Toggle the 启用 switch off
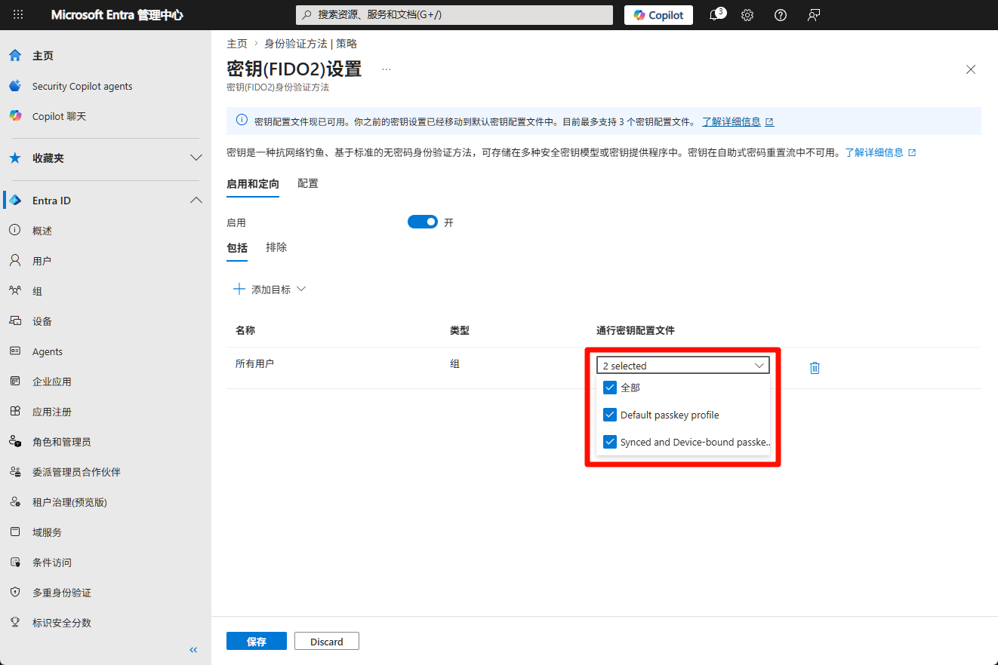 coord(423,222)
